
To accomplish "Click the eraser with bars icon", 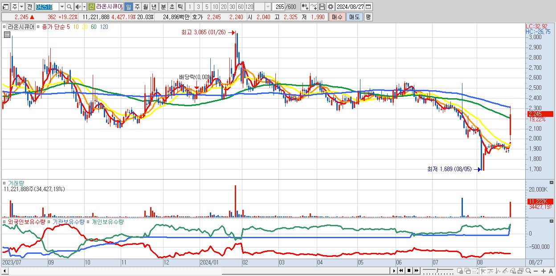I will [x=513, y=271].
